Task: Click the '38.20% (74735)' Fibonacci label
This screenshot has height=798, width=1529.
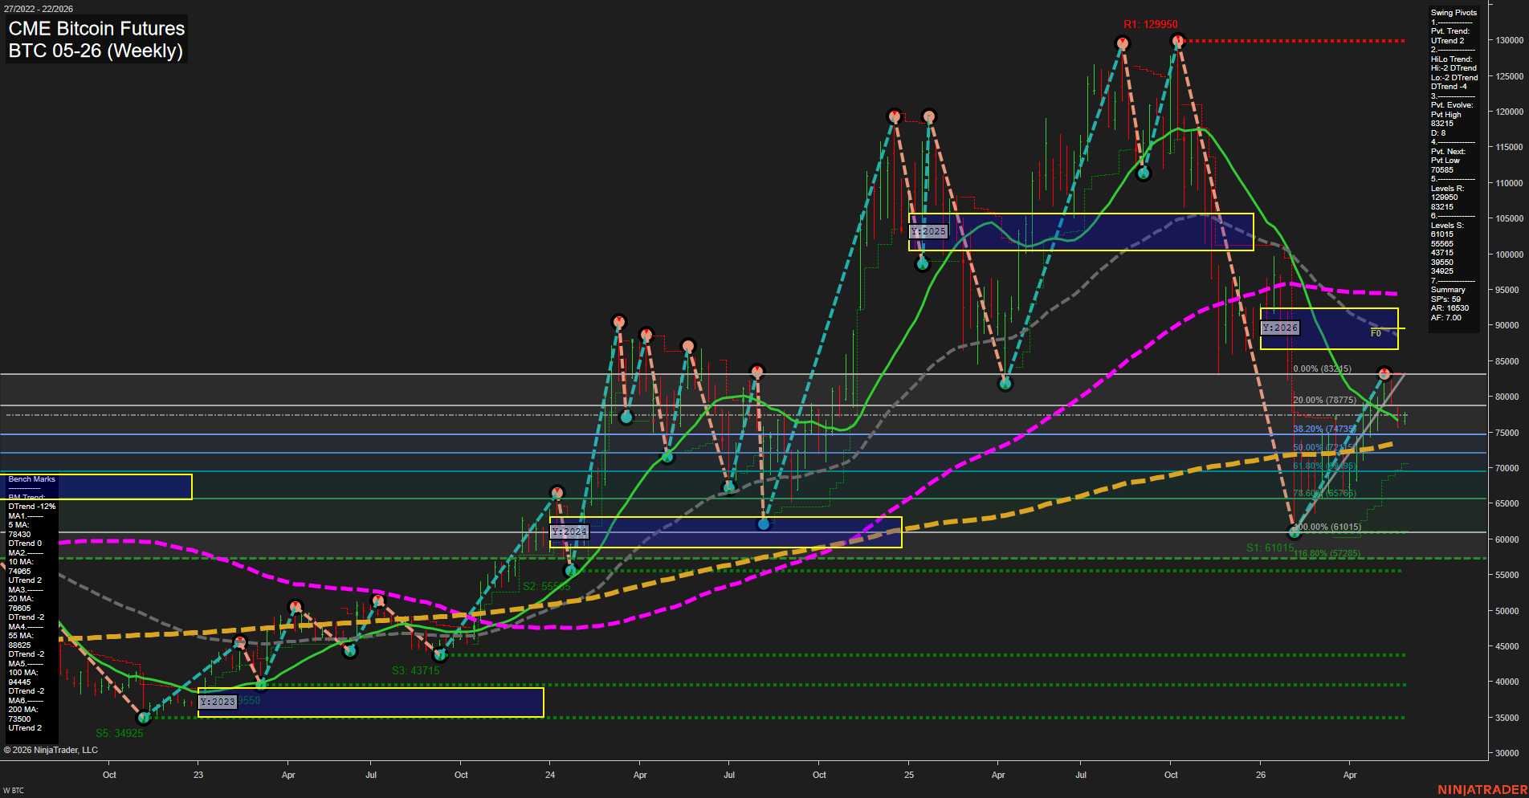Action: point(1324,429)
